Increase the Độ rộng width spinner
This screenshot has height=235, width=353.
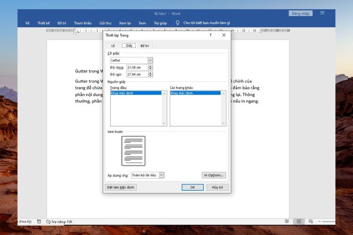[x=150, y=66]
